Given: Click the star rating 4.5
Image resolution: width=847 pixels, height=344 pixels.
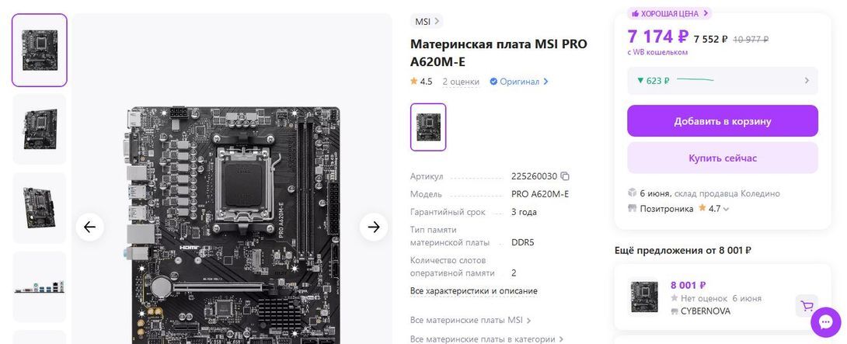Looking at the screenshot, I should point(421,82).
